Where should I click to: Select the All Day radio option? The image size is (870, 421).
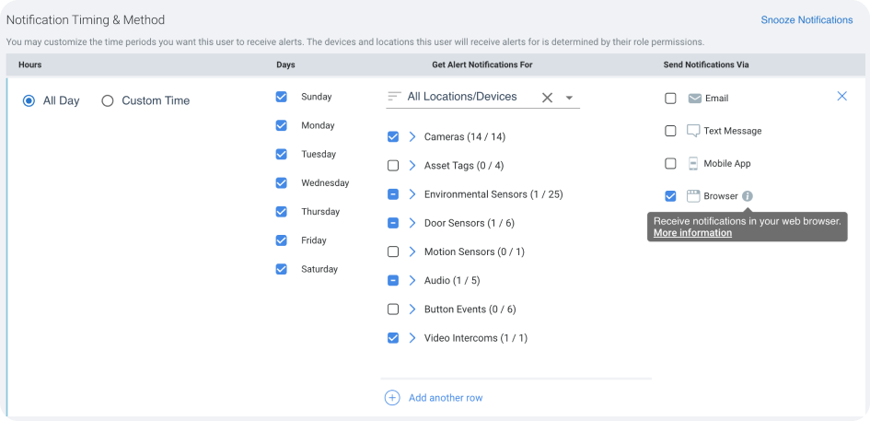(29, 101)
